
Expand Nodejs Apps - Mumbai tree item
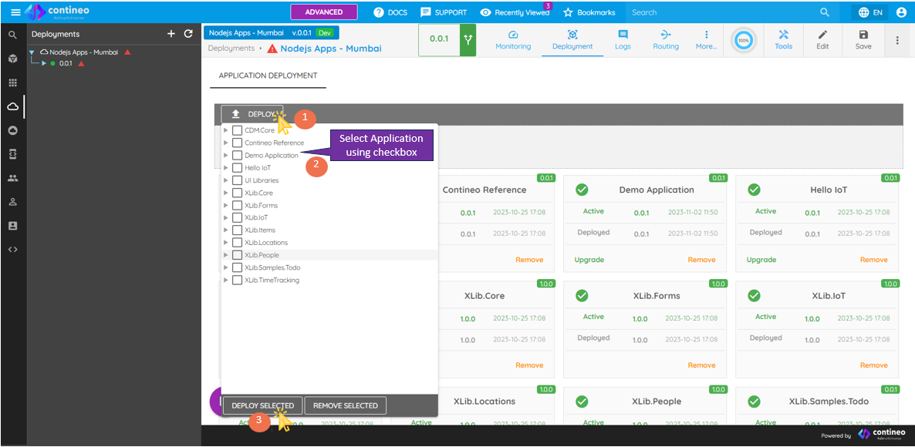32,52
